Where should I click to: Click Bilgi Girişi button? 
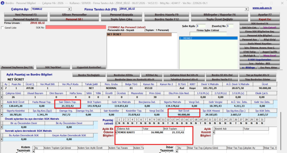click(270, 40)
